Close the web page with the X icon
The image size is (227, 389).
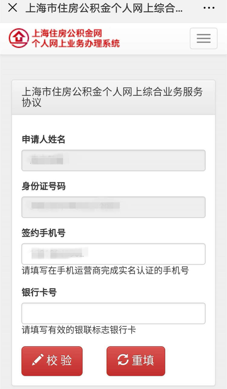click(x=12, y=8)
